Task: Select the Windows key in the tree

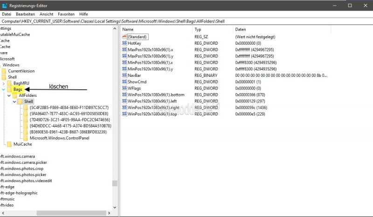Action: [x=11, y=65]
